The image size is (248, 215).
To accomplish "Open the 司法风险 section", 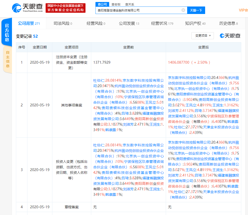I will 61,23.
